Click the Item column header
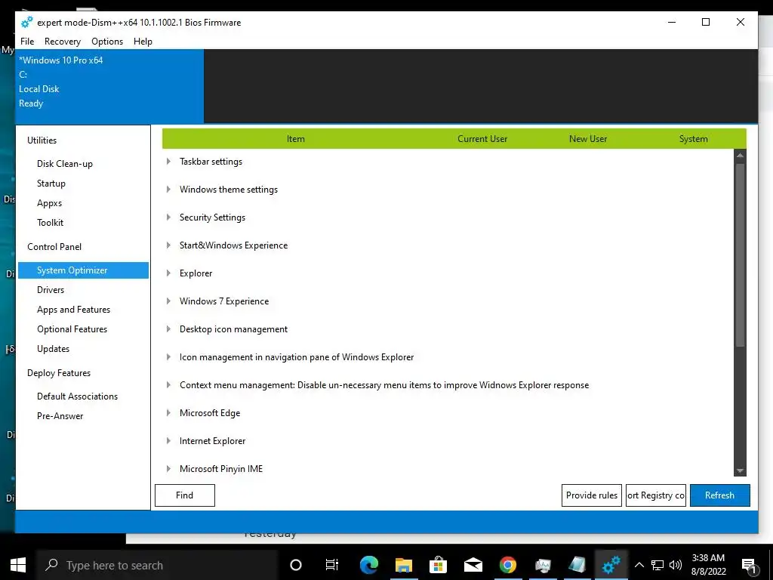Viewport: 773px width, 580px height. (296, 139)
